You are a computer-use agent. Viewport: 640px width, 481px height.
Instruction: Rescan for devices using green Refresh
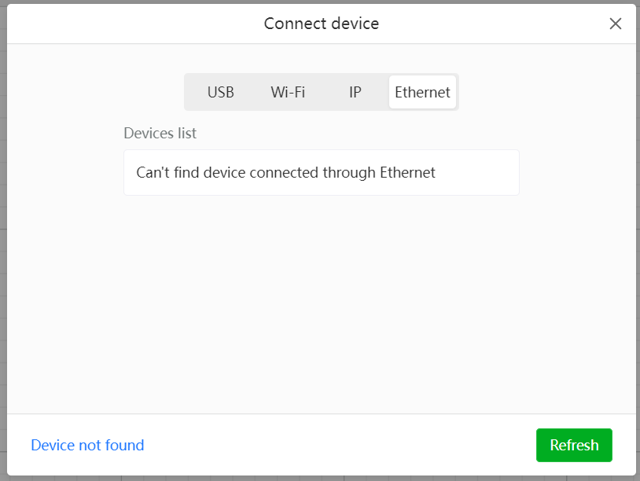[574, 445]
